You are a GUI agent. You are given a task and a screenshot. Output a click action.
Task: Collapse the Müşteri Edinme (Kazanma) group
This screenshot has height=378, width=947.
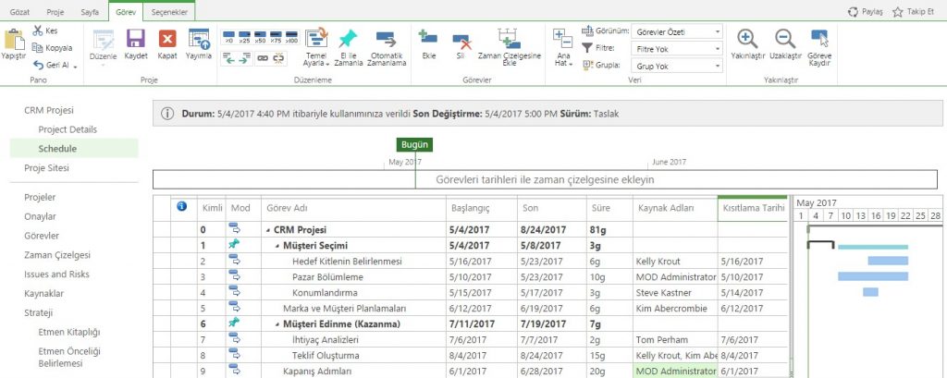[277, 324]
